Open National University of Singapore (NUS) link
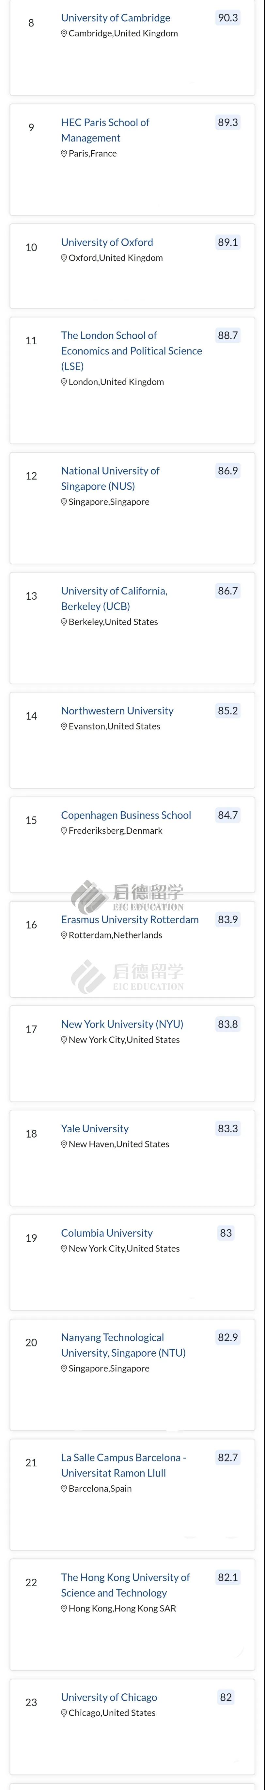 (x=110, y=478)
